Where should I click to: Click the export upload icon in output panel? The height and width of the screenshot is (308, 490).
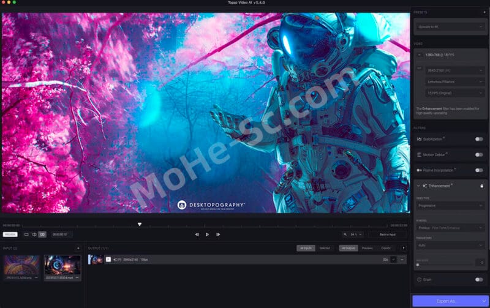point(404,249)
